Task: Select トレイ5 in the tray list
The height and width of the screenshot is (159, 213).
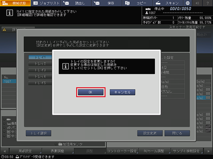Action: tap(40, 83)
